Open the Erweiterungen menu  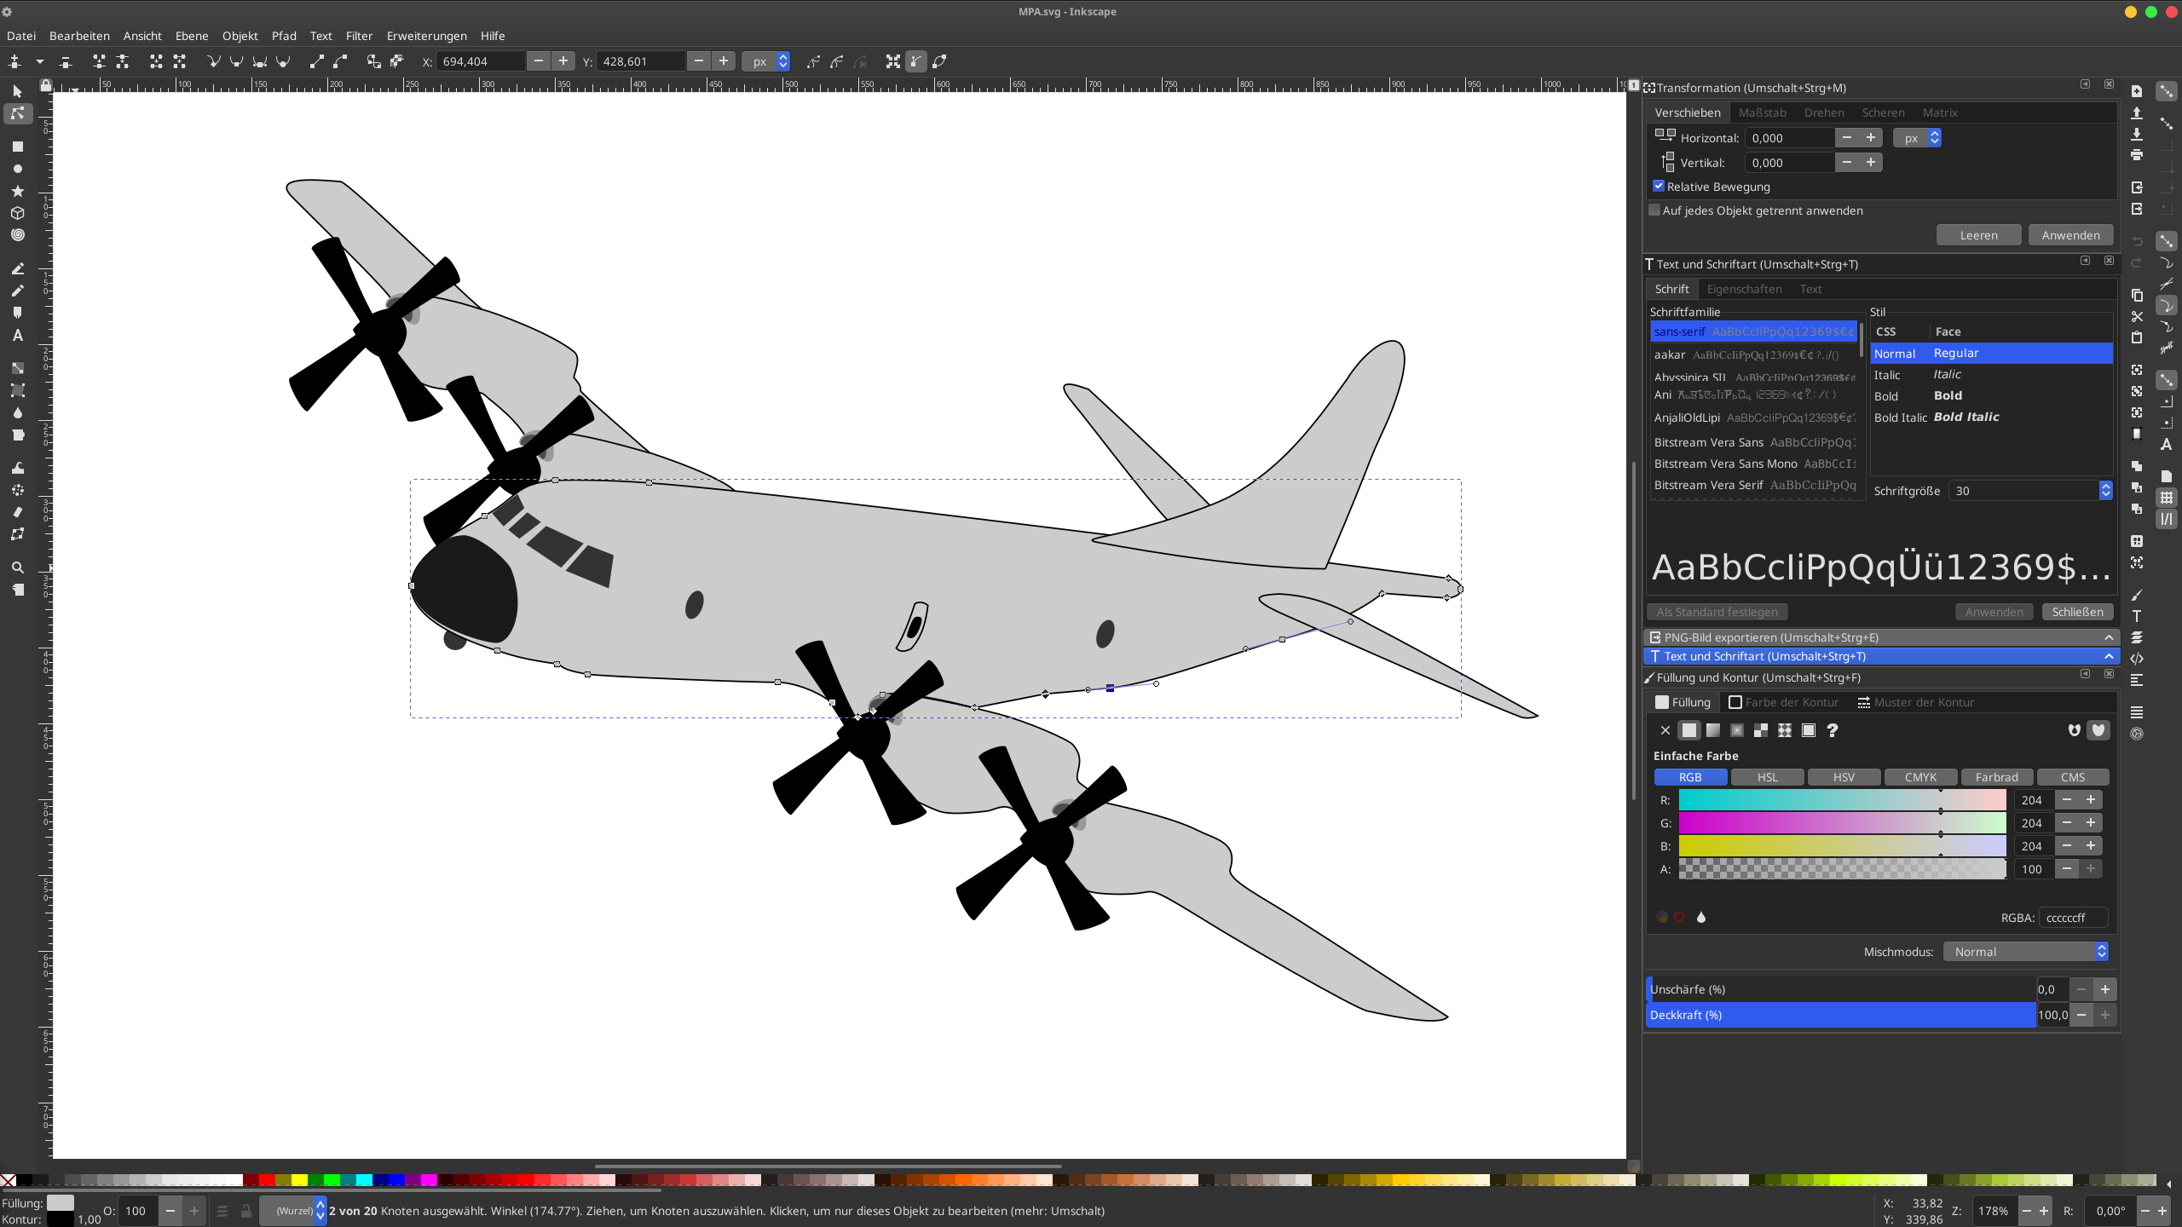pyautogui.click(x=426, y=36)
